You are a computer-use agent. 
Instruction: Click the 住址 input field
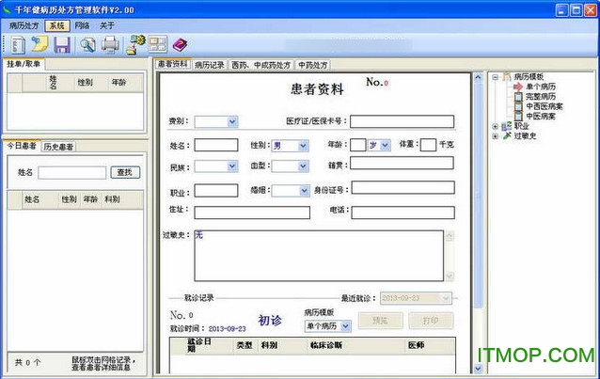click(252, 213)
